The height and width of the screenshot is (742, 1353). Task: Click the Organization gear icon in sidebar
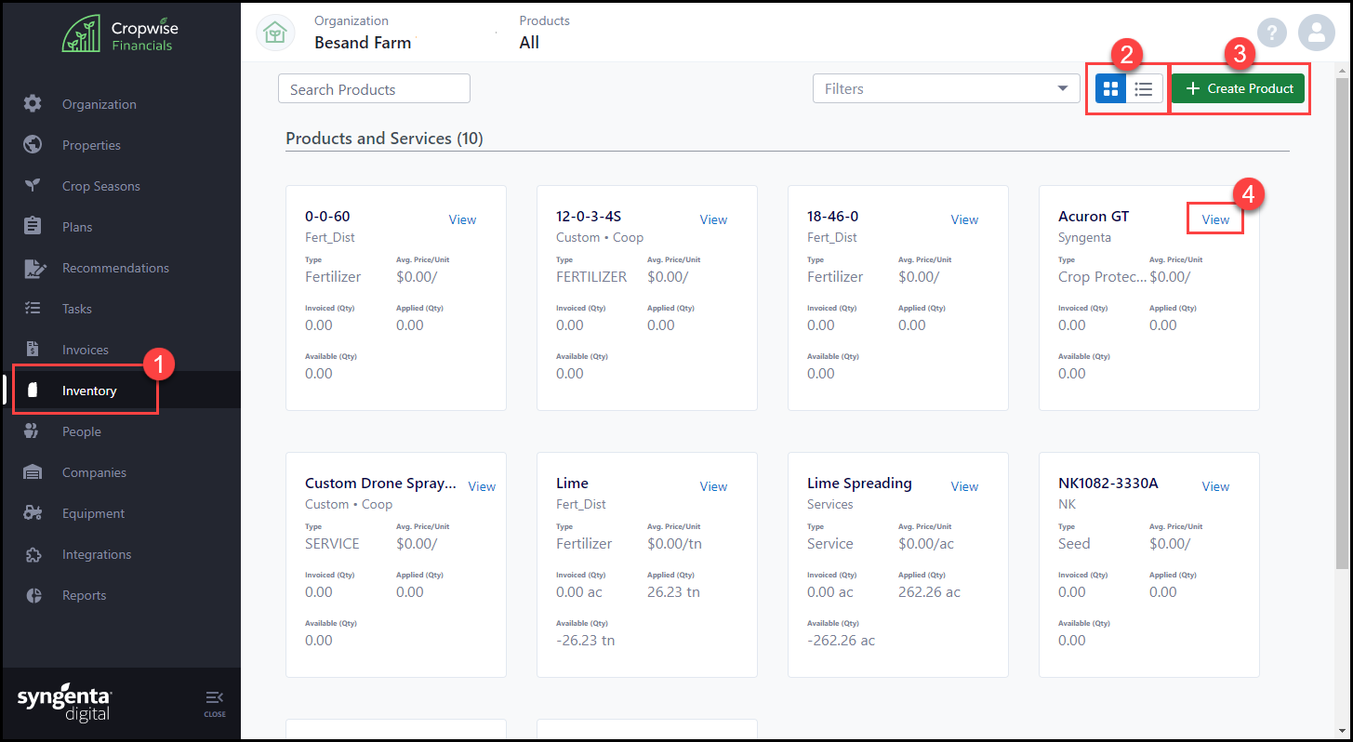pyautogui.click(x=33, y=104)
